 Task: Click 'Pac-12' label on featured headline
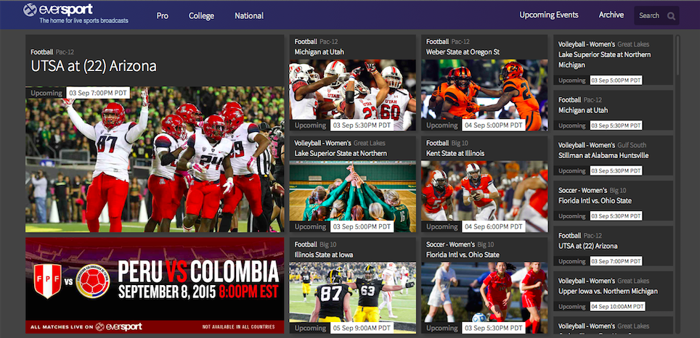click(x=65, y=52)
